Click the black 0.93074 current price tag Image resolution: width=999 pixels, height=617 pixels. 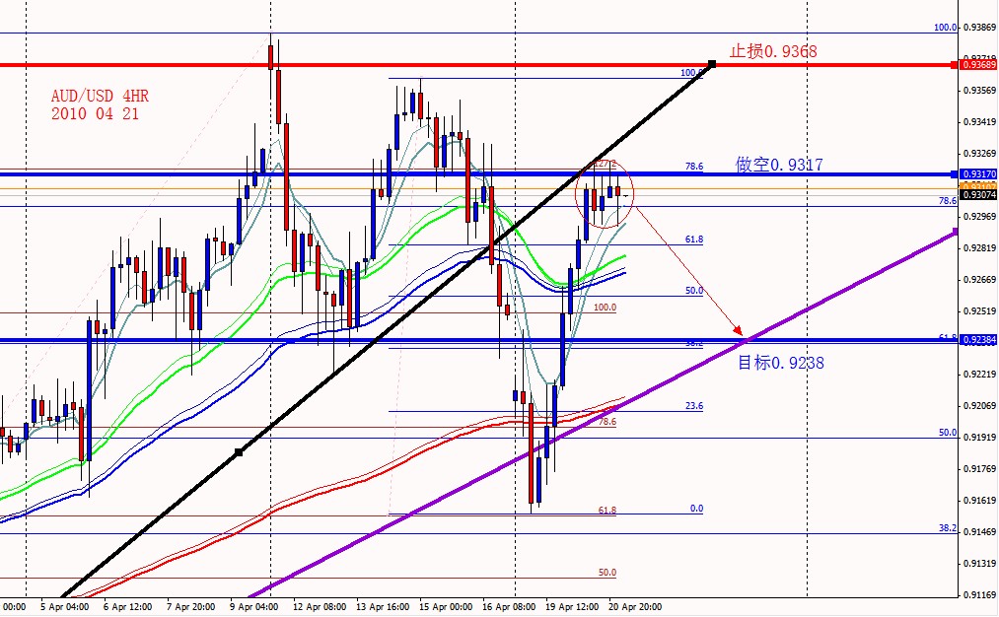978,195
